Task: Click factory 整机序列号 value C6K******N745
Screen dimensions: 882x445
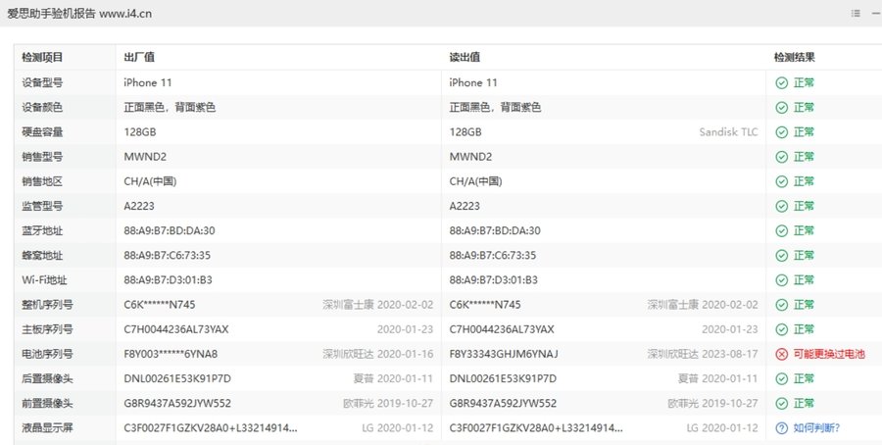Action: pyautogui.click(x=160, y=305)
